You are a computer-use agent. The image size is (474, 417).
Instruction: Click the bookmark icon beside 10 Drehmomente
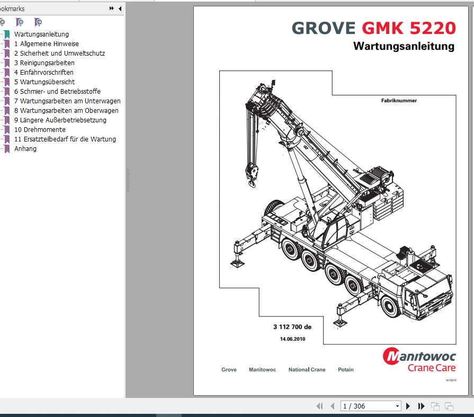[7, 129]
